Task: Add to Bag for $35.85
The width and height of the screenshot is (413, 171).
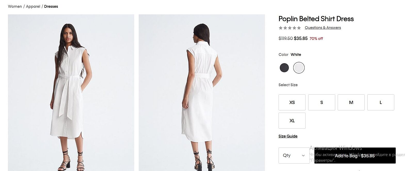Action: [x=355, y=156]
